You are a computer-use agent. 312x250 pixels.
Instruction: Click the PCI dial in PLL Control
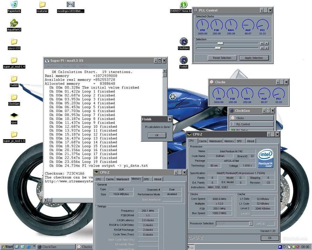(262, 26)
